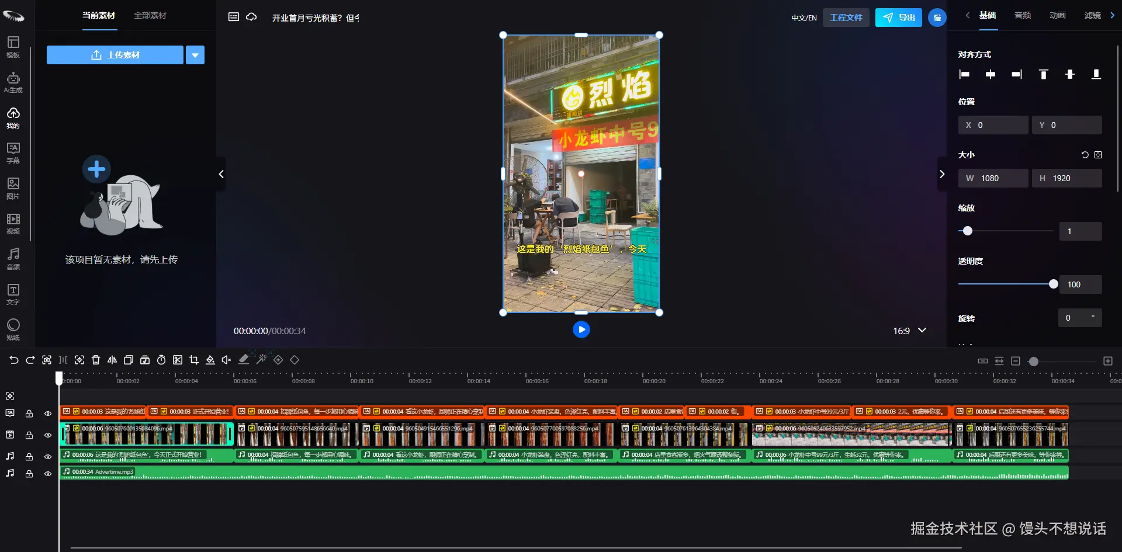Align the clip to the right edge
The height and width of the screenshot is (552, 1122).
pyautogui.click(x=1017, y=74)
